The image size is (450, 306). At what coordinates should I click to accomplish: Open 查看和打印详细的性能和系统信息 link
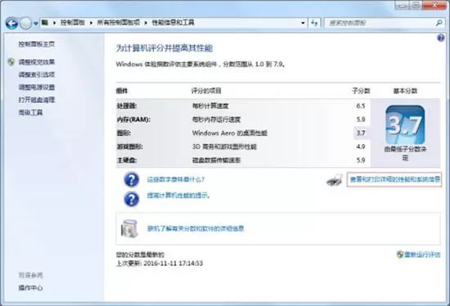394,180
